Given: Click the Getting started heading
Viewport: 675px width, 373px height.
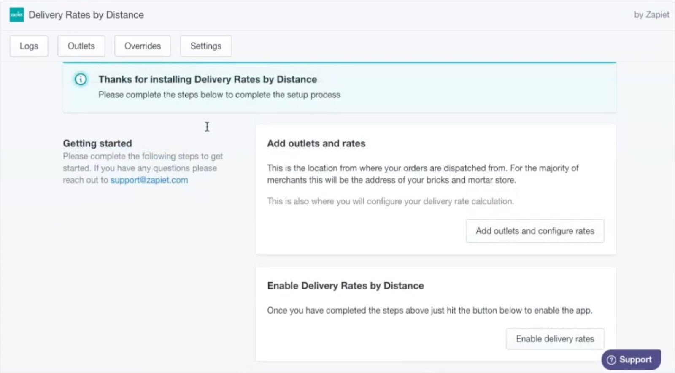Looking at the screenshot, I should tap(97, 143).
